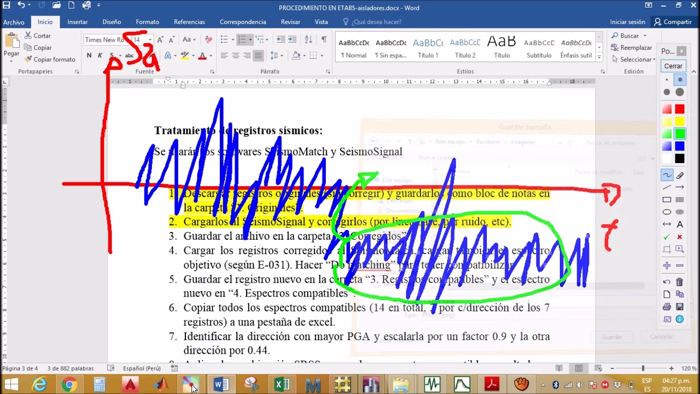
Task: Apply justified paragraph alignment
Action: 258,55
